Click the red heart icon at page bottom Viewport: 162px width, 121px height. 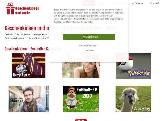(81, 120)
